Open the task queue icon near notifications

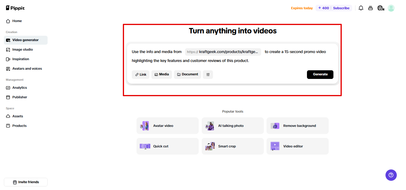point(370,8)
